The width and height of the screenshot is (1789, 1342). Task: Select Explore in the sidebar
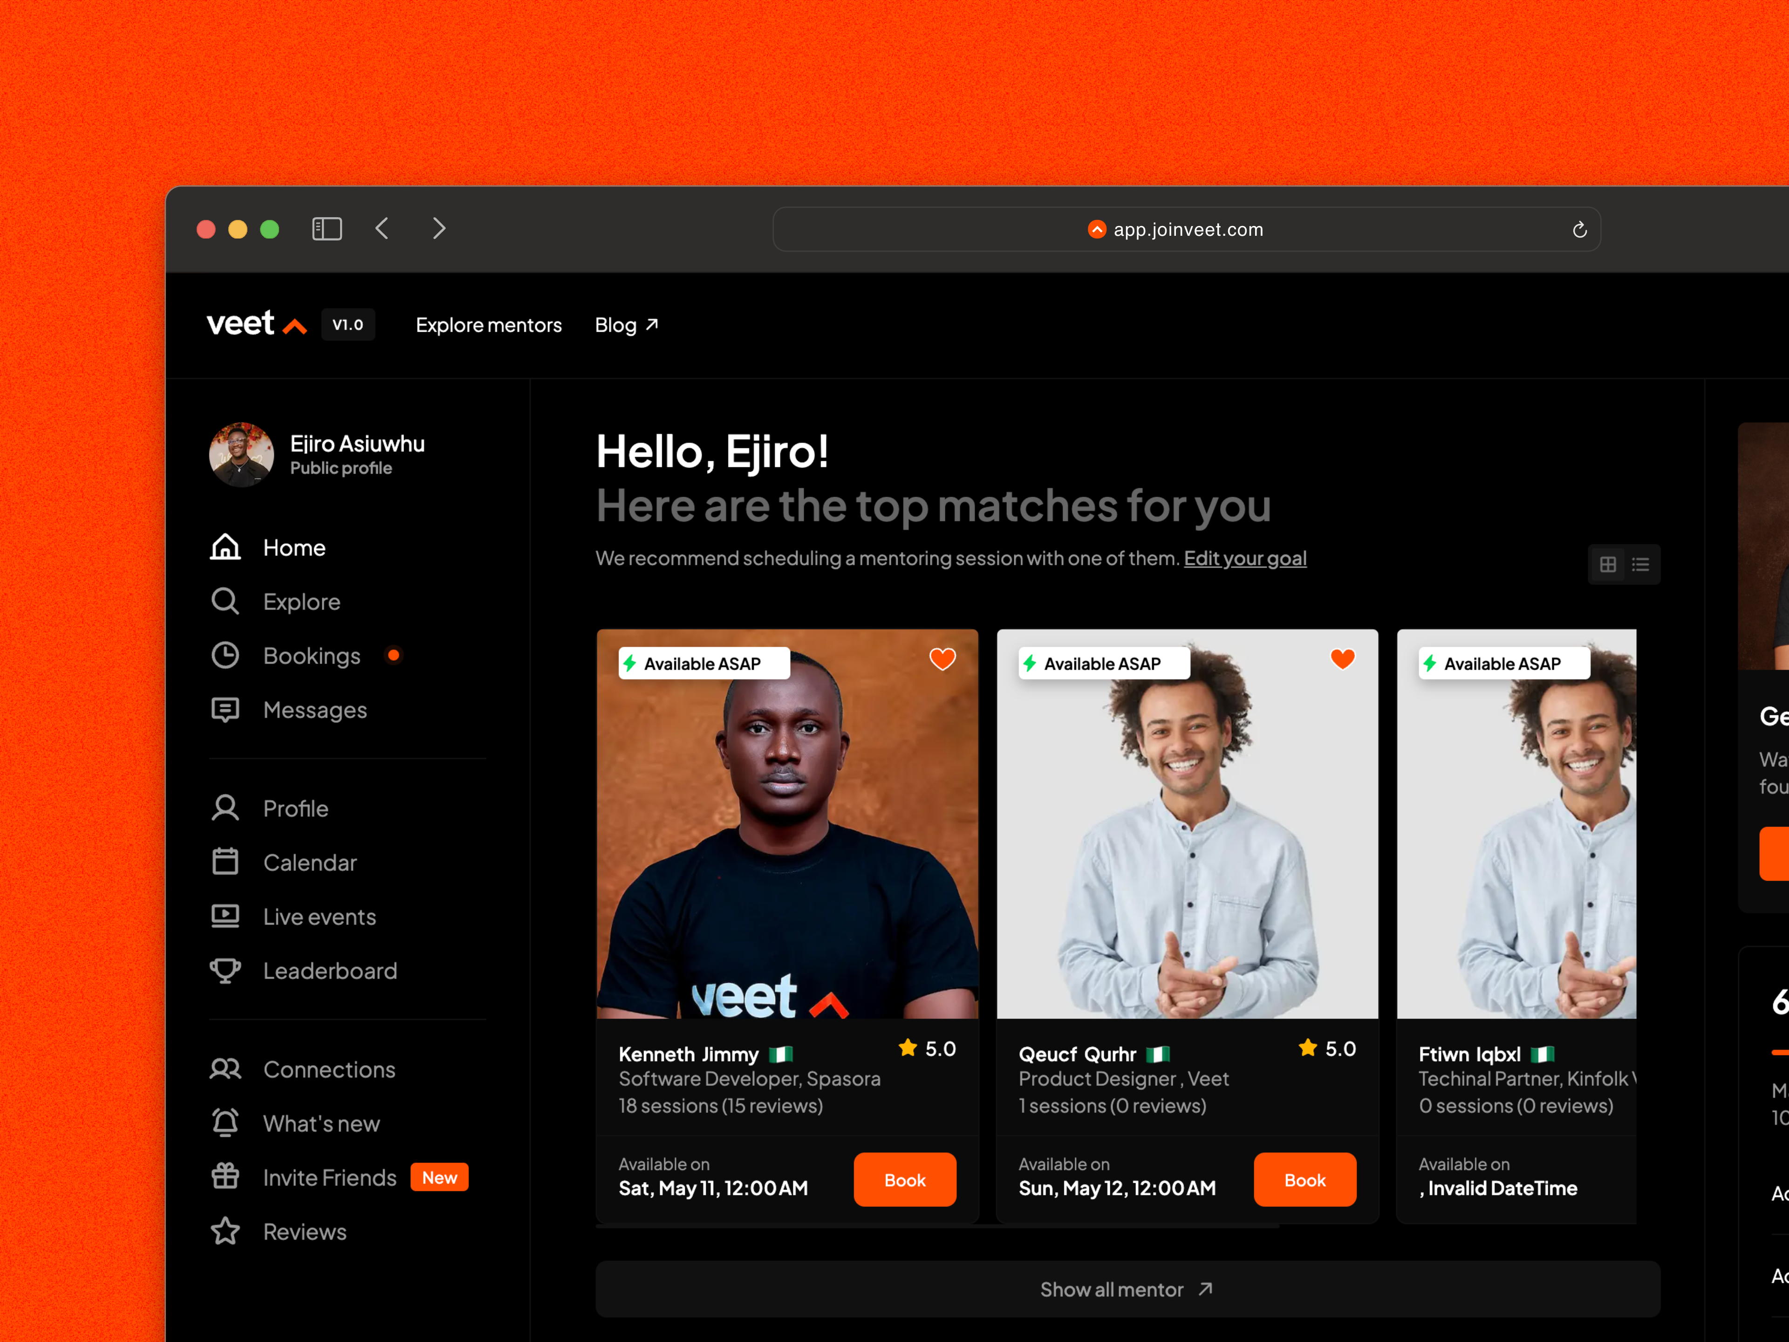pyautogui.click(x=302, y=602)
